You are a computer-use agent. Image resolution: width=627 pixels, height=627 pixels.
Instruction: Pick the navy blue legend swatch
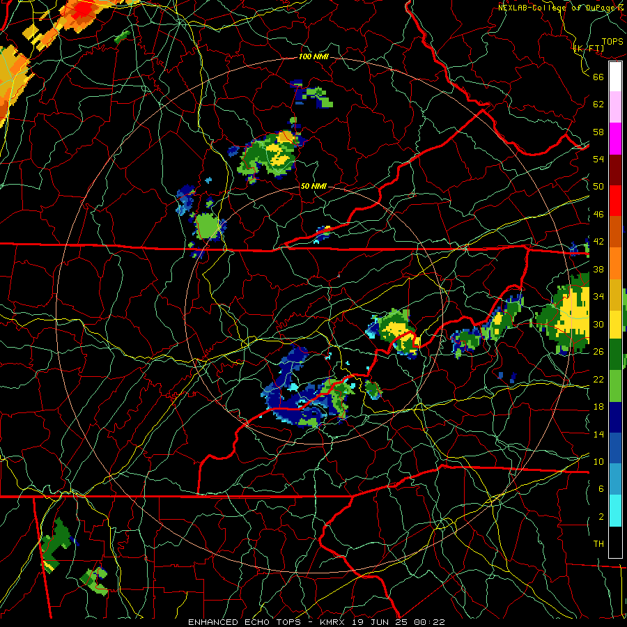[615, 417]
